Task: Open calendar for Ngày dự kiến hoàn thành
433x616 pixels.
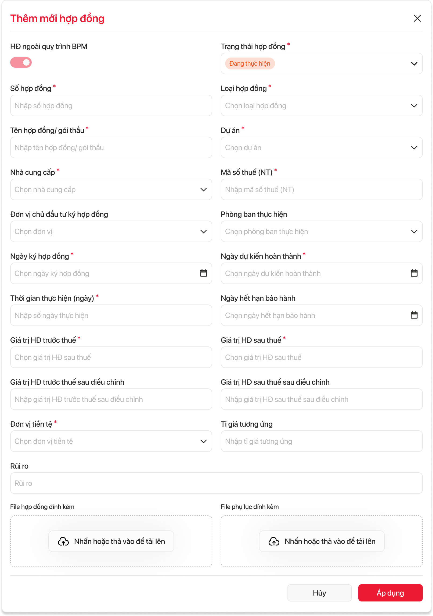Action: coord(414,273)
